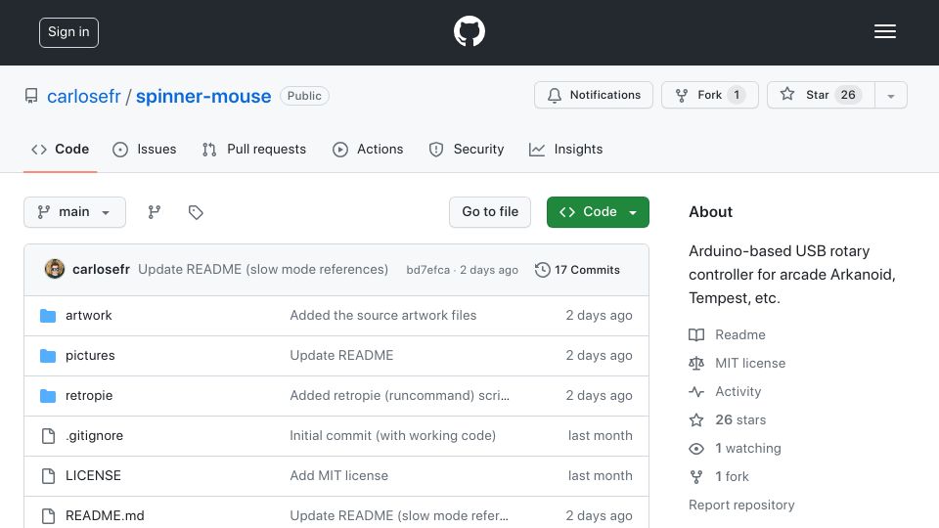939x528 pixels.
Task: Open the pictures folder name
Action: 90,356
